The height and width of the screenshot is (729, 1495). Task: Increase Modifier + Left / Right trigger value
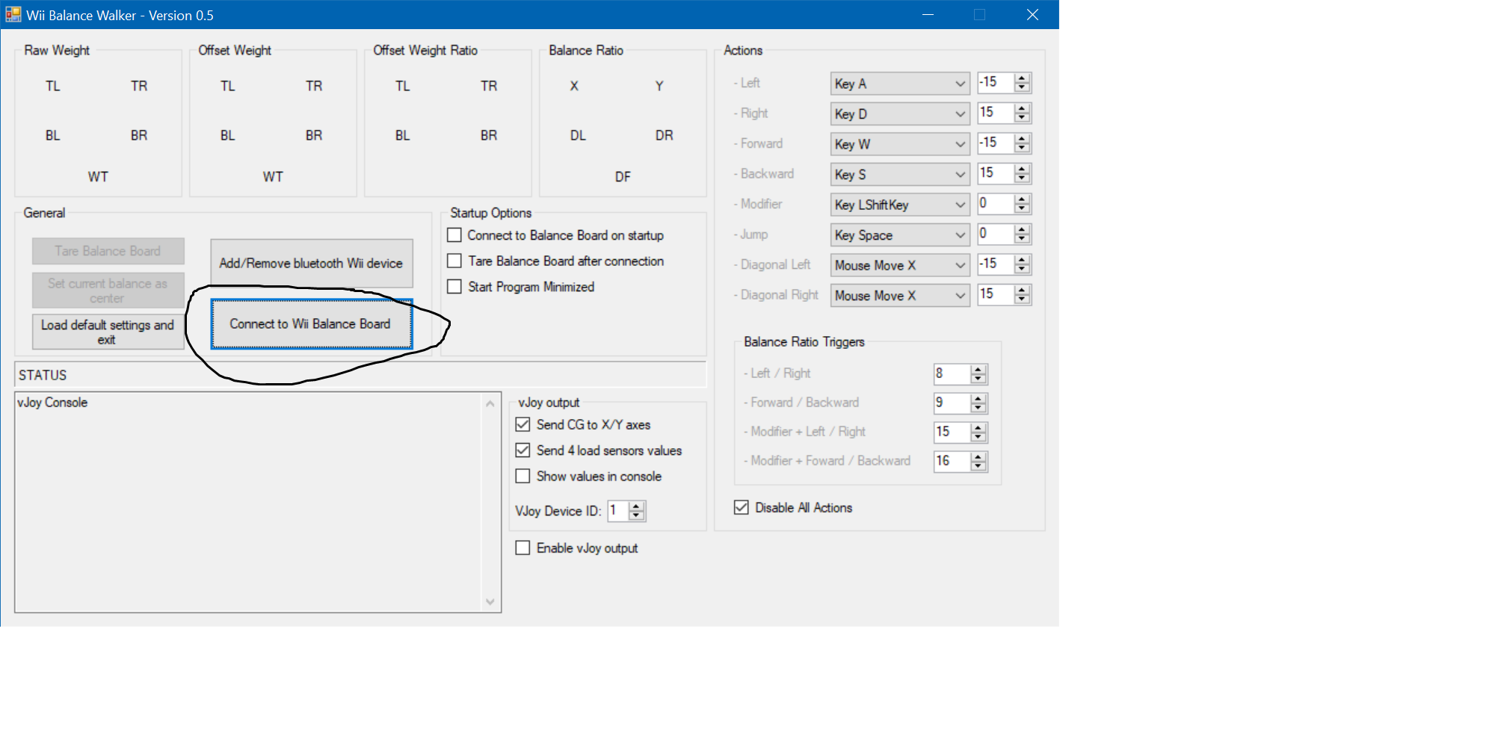click(978, 427)
